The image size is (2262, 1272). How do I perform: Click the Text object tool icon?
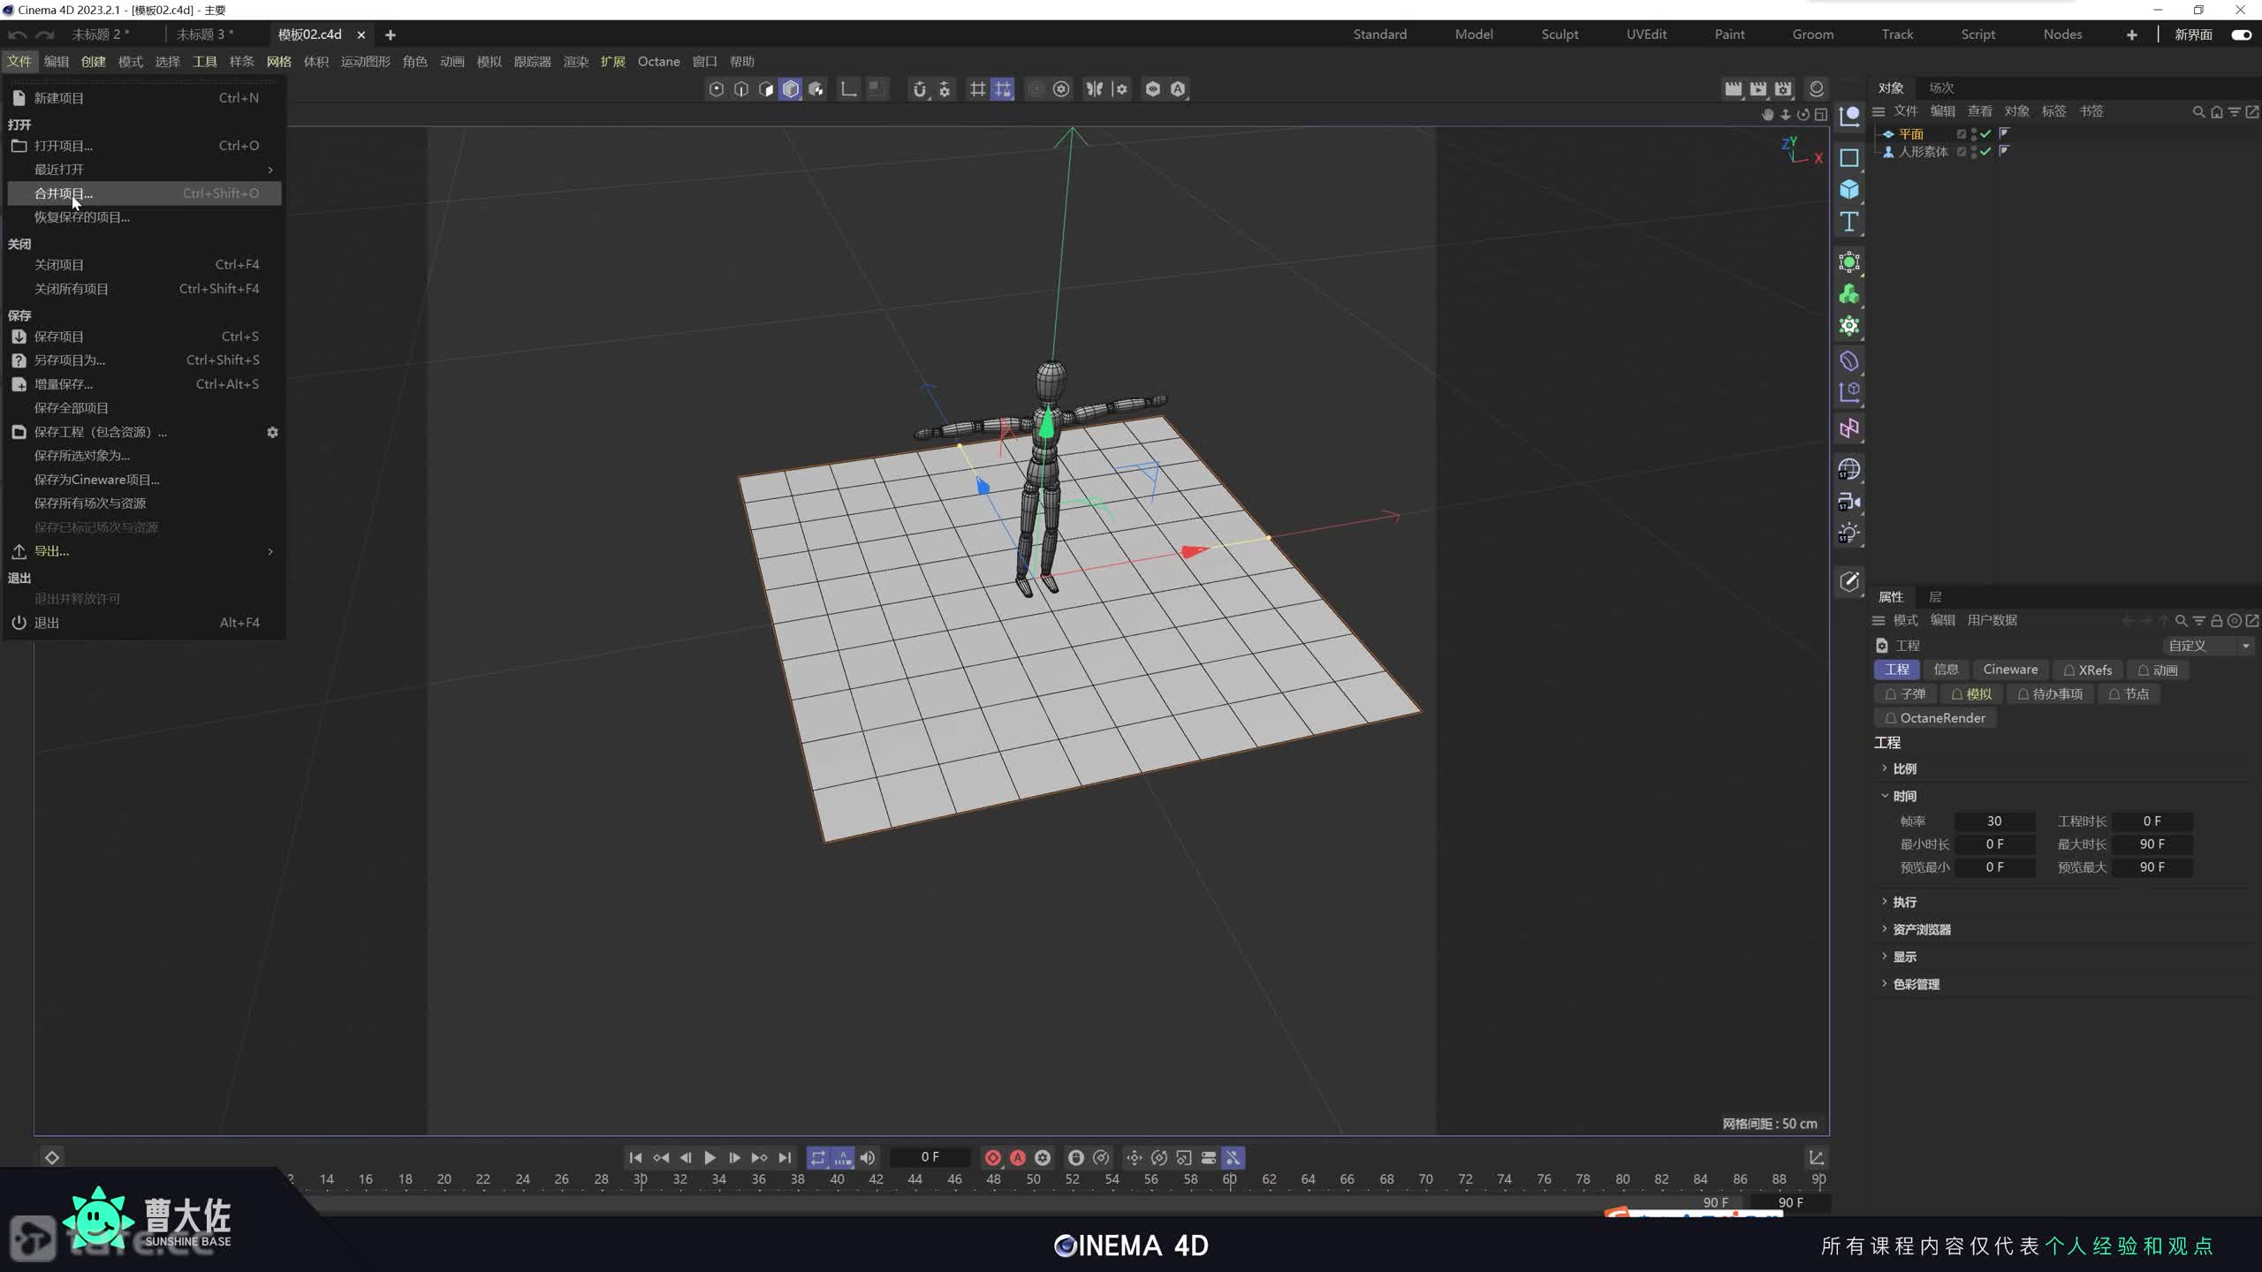(x=1848, y=222)
